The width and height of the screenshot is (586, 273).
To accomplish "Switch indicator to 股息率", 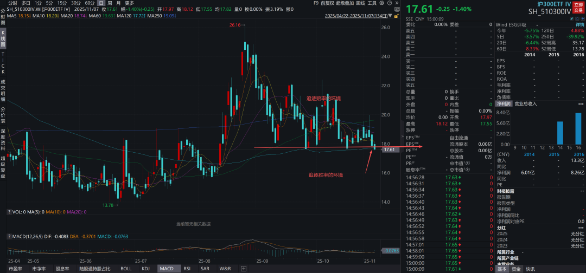I will pos(62,269).
